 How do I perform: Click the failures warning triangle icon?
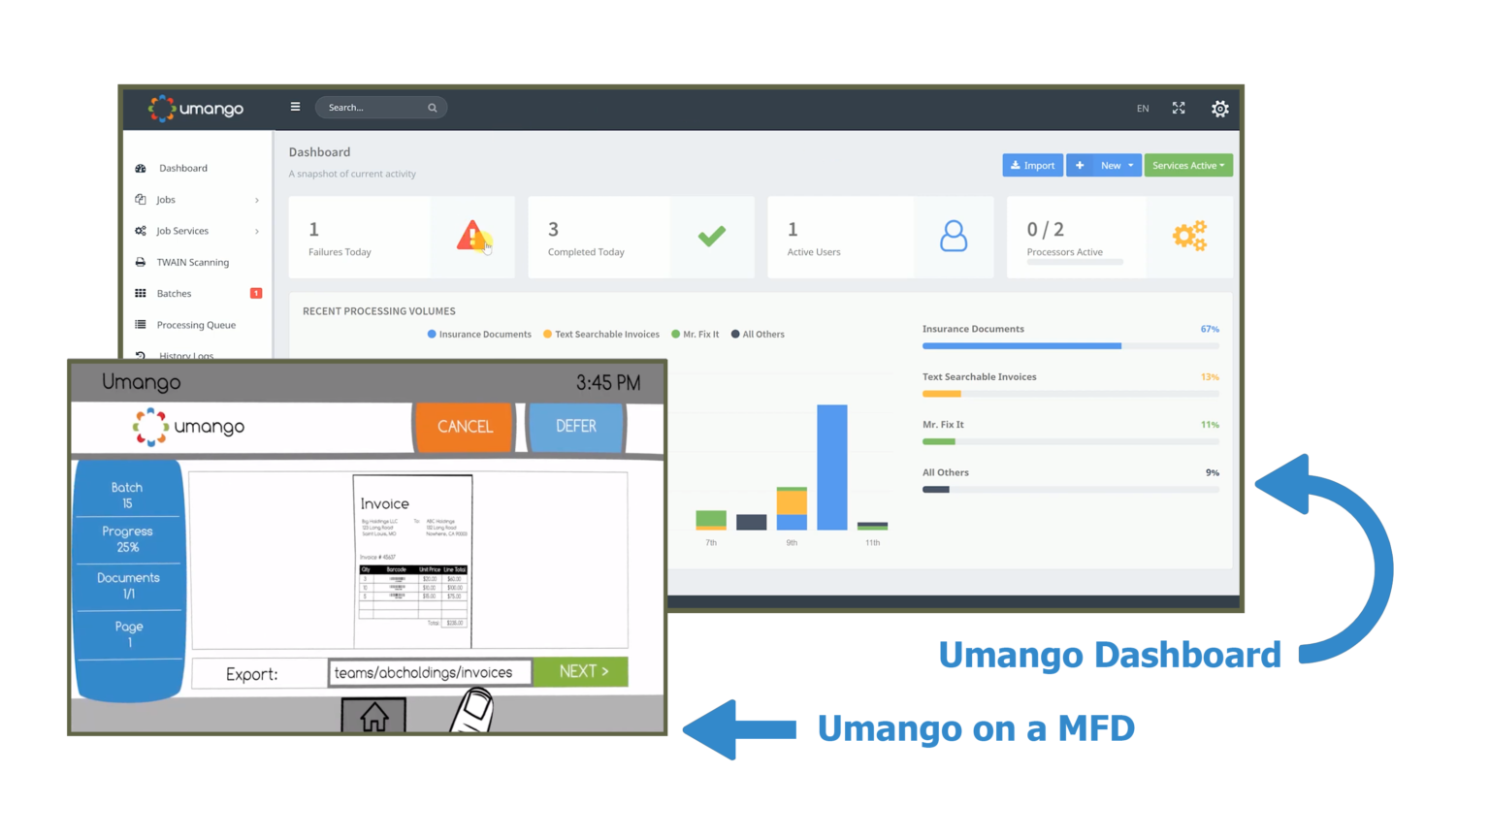coord(472,236)
